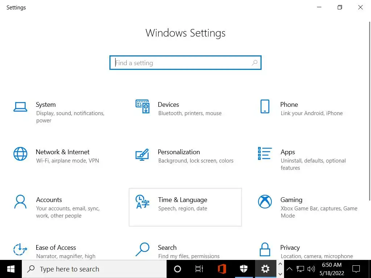Image resolution: width=371 pixels, height=278 pixels.
Task: Click 'Wi-Fi, airplane mode, VPN' text
Action: coord(67,160)
